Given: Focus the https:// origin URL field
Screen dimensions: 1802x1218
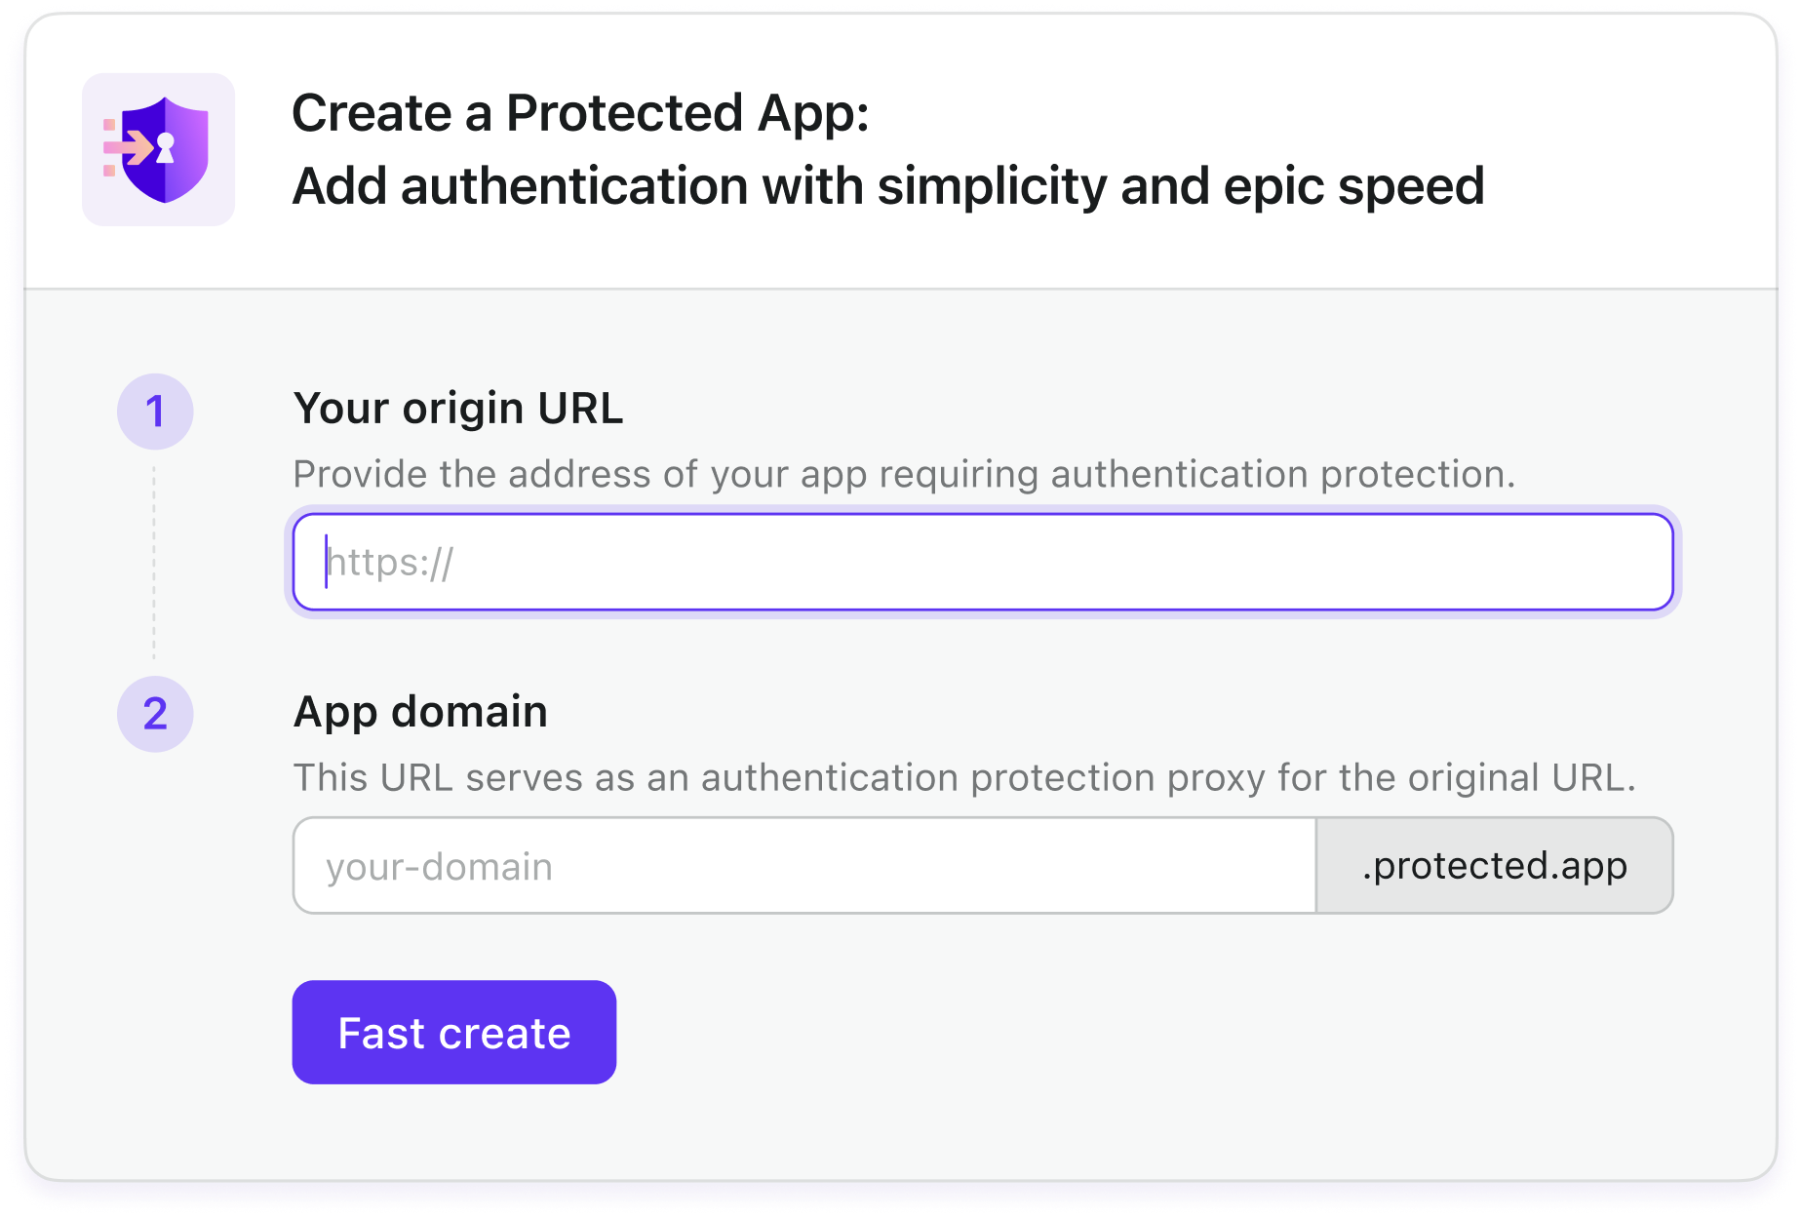Looking at the screenshot, I should pyautogui.click(x=982, y=563).
